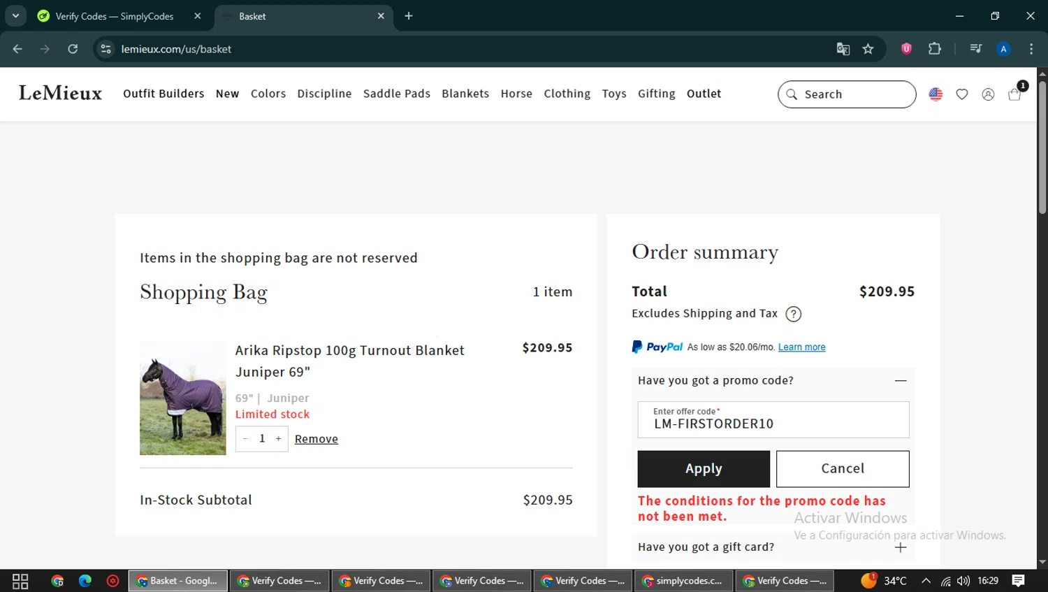This screenshot has height=592, width=1048.
Task: Click the Cancel promo code button
Action: click(843, 469)
